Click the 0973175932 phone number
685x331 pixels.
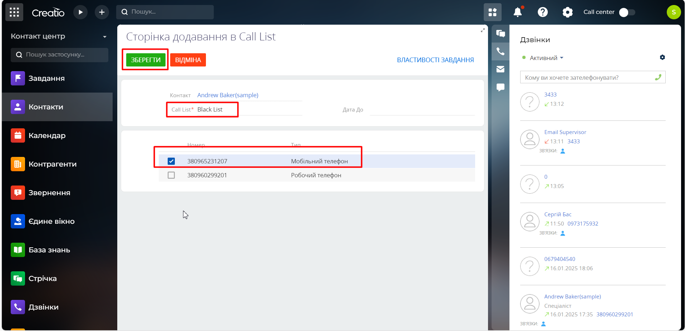583,224
